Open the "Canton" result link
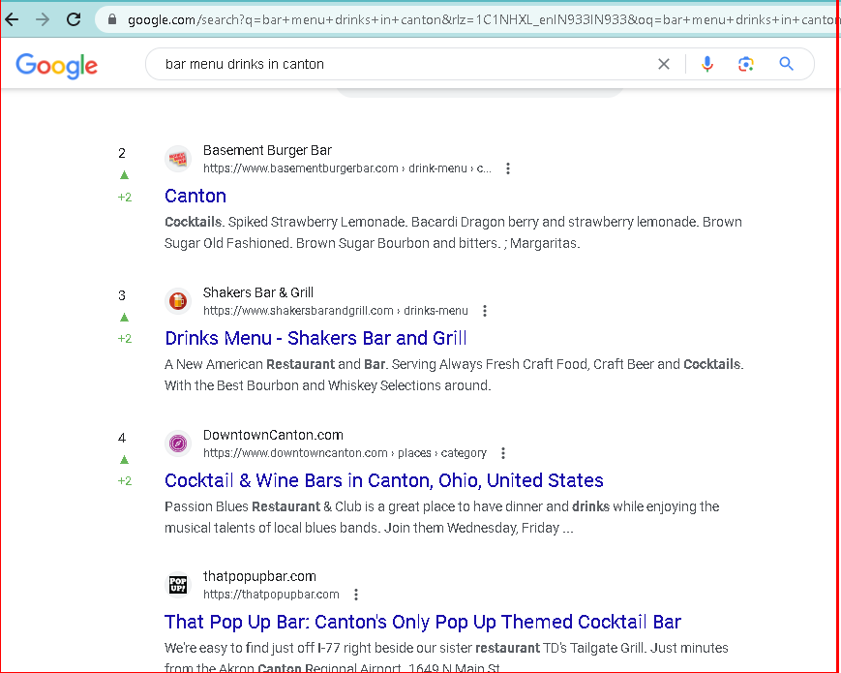This screenshot has width=841, height=673. click(195, 196)
